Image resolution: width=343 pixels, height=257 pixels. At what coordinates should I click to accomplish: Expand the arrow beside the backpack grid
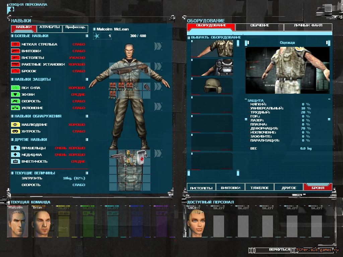[158, 153]
